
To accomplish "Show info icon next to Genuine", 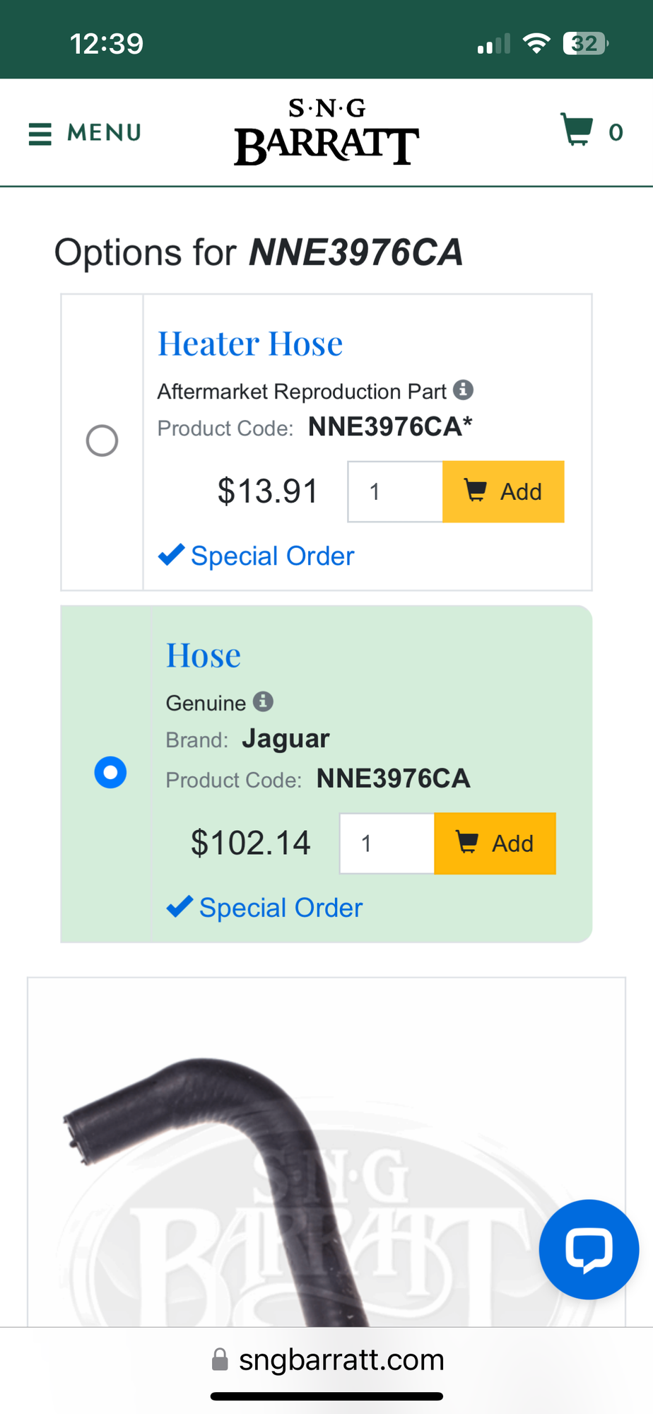I will (x=263, y=701).
